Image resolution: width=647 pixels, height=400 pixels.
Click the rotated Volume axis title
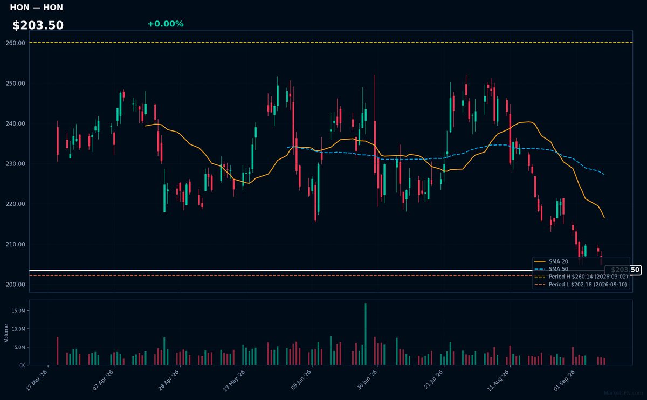6,333
